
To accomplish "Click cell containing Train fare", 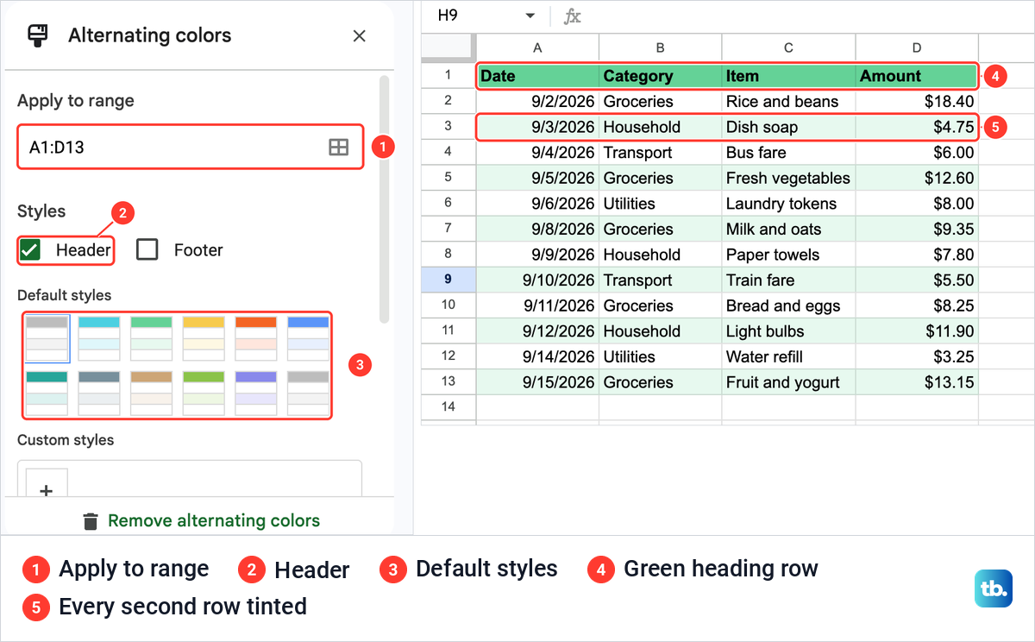I will [x=788, y=280].
